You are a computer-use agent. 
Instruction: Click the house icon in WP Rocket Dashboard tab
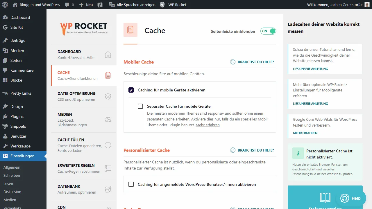click(108, 55)
